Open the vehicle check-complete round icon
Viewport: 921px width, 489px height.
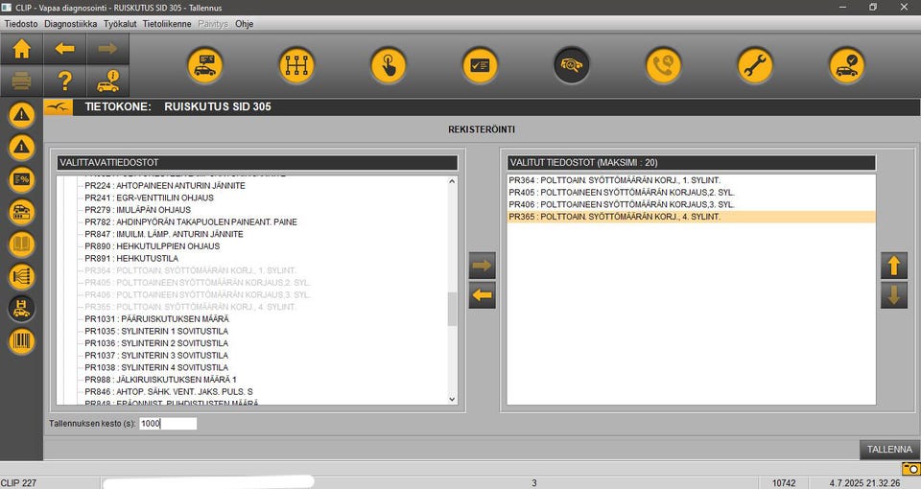click(846, 65)
